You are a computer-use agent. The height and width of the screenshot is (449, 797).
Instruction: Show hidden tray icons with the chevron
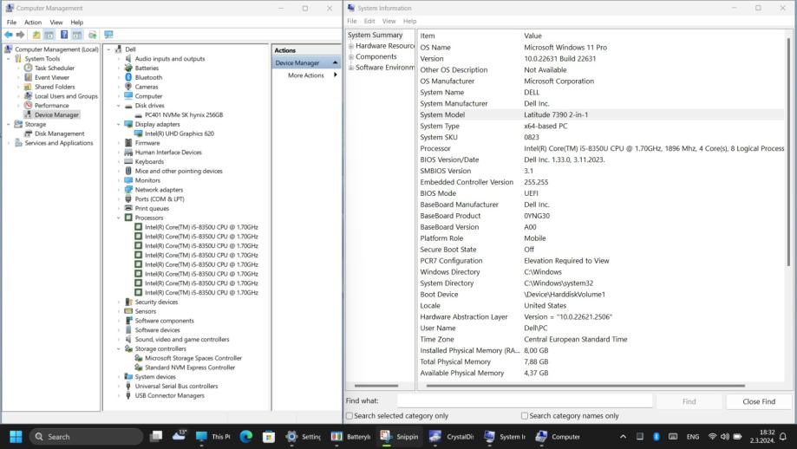[624, 437]
